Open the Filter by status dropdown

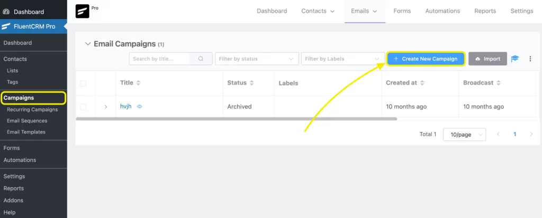pos(257,59)
